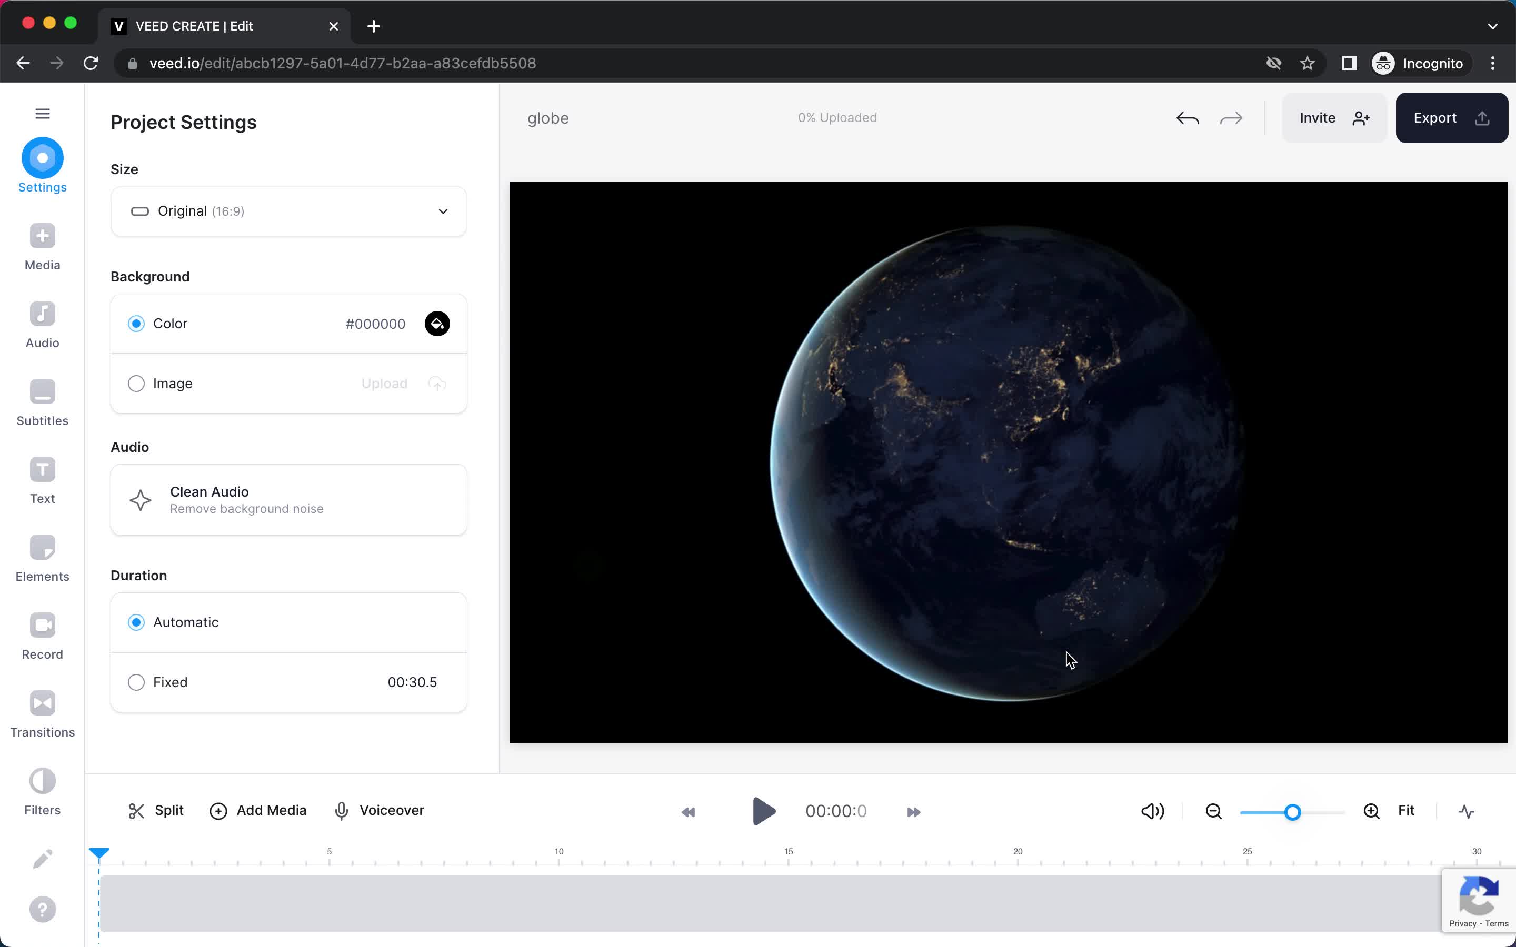Click the #000000 hex color field
This screenshot has width=1516, height=947.
point(375,324)
